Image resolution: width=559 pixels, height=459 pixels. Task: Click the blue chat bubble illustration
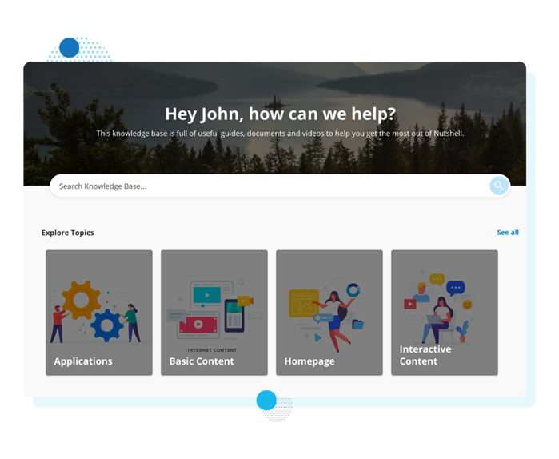click(456, 288)
